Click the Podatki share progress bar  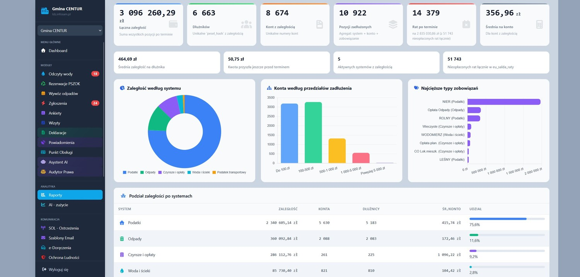click(x=507, y=219)
